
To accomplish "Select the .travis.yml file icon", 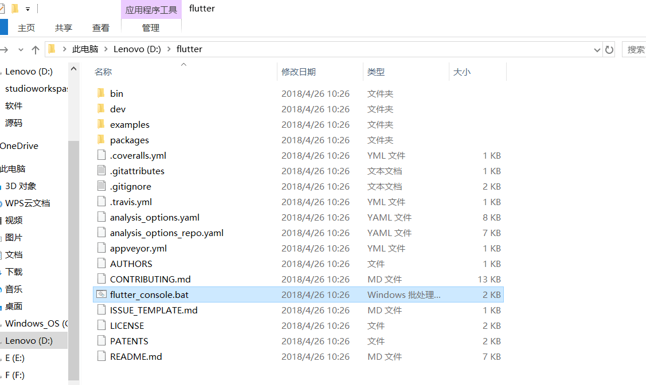I will [x=101, y=201].
